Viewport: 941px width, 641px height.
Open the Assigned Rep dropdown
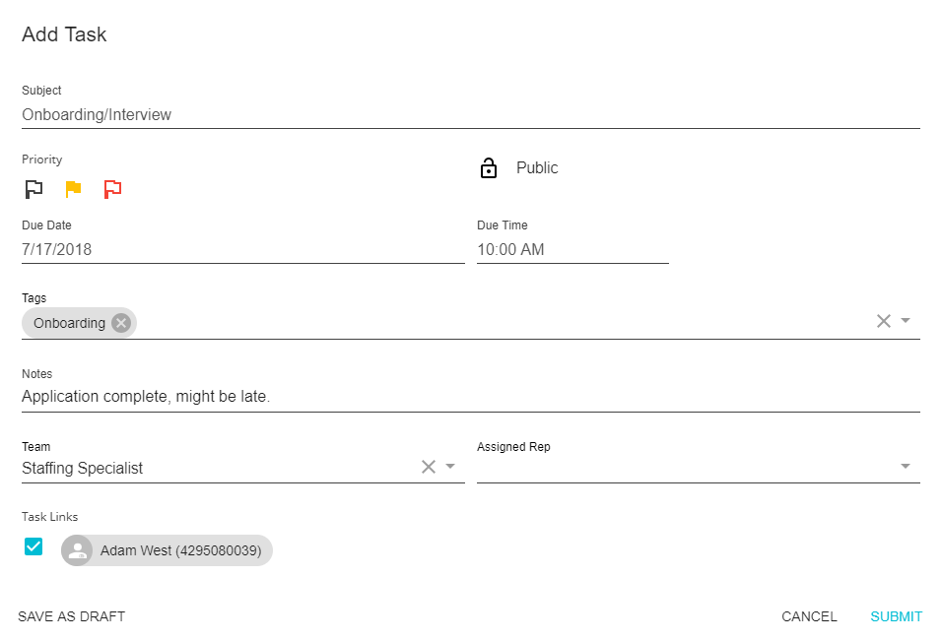906,467
